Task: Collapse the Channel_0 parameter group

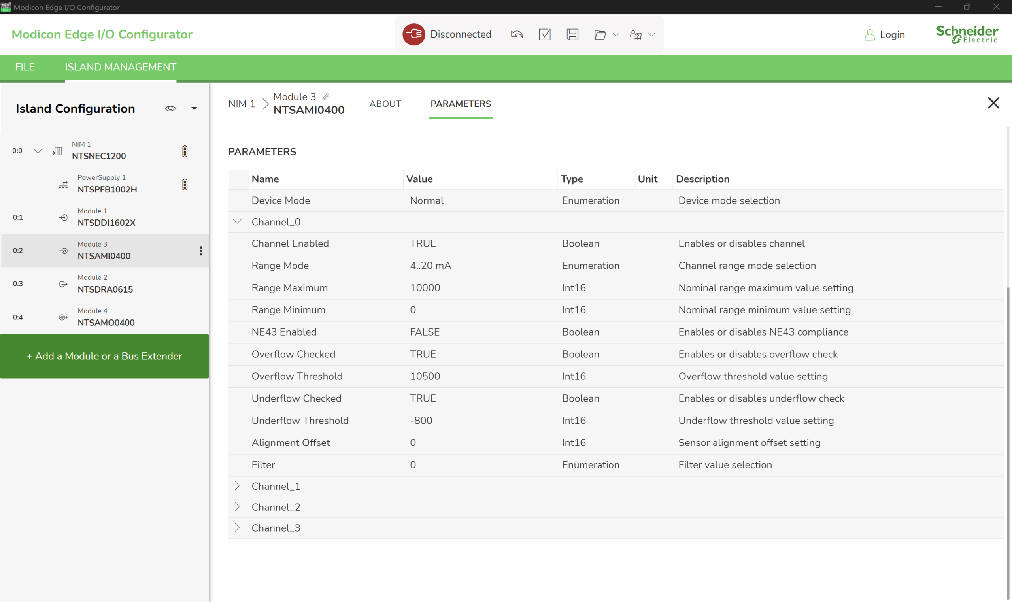Action: coord(237,221)
